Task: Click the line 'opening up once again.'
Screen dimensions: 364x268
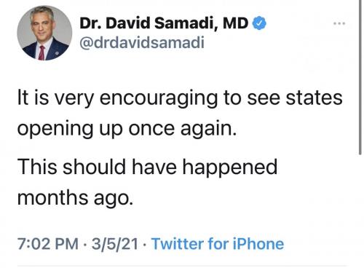Action: point(127,128)
